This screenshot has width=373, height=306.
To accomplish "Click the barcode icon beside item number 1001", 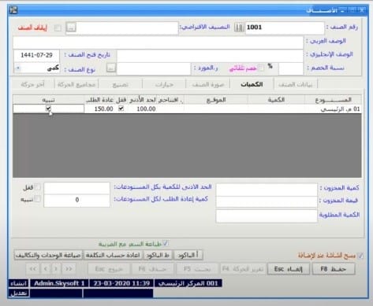I will [239, 28].
